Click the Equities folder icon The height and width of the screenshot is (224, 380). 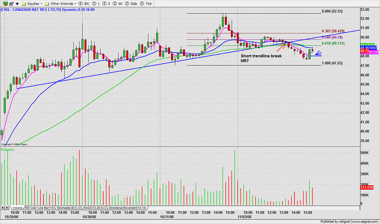(x=24, y=4)
